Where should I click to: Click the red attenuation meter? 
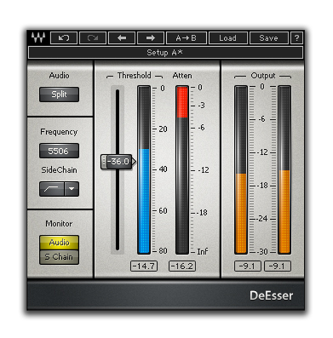tap(182, 170)
